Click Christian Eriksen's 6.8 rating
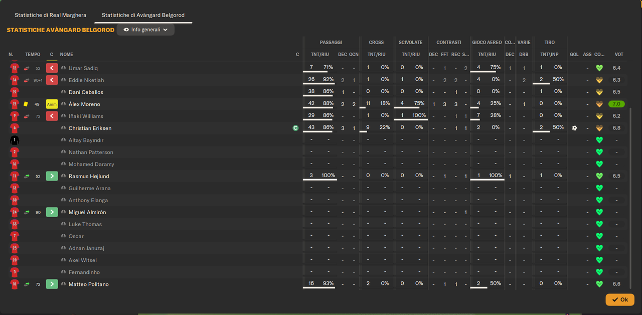 [616, 128]
